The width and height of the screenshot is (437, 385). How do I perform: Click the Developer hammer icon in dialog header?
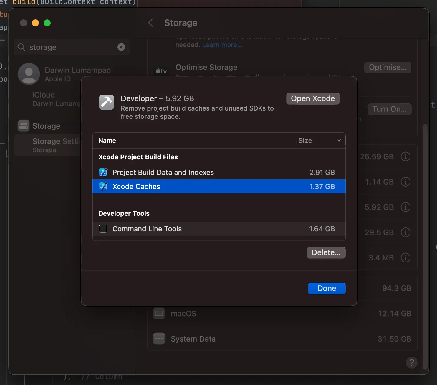click(106, 102)
